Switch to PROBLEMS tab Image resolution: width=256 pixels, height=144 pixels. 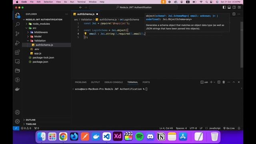(81, 82)
